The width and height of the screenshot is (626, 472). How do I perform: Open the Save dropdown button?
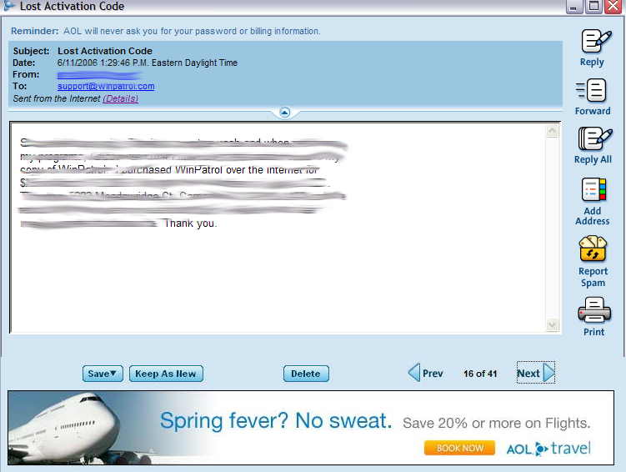(103, 374)
